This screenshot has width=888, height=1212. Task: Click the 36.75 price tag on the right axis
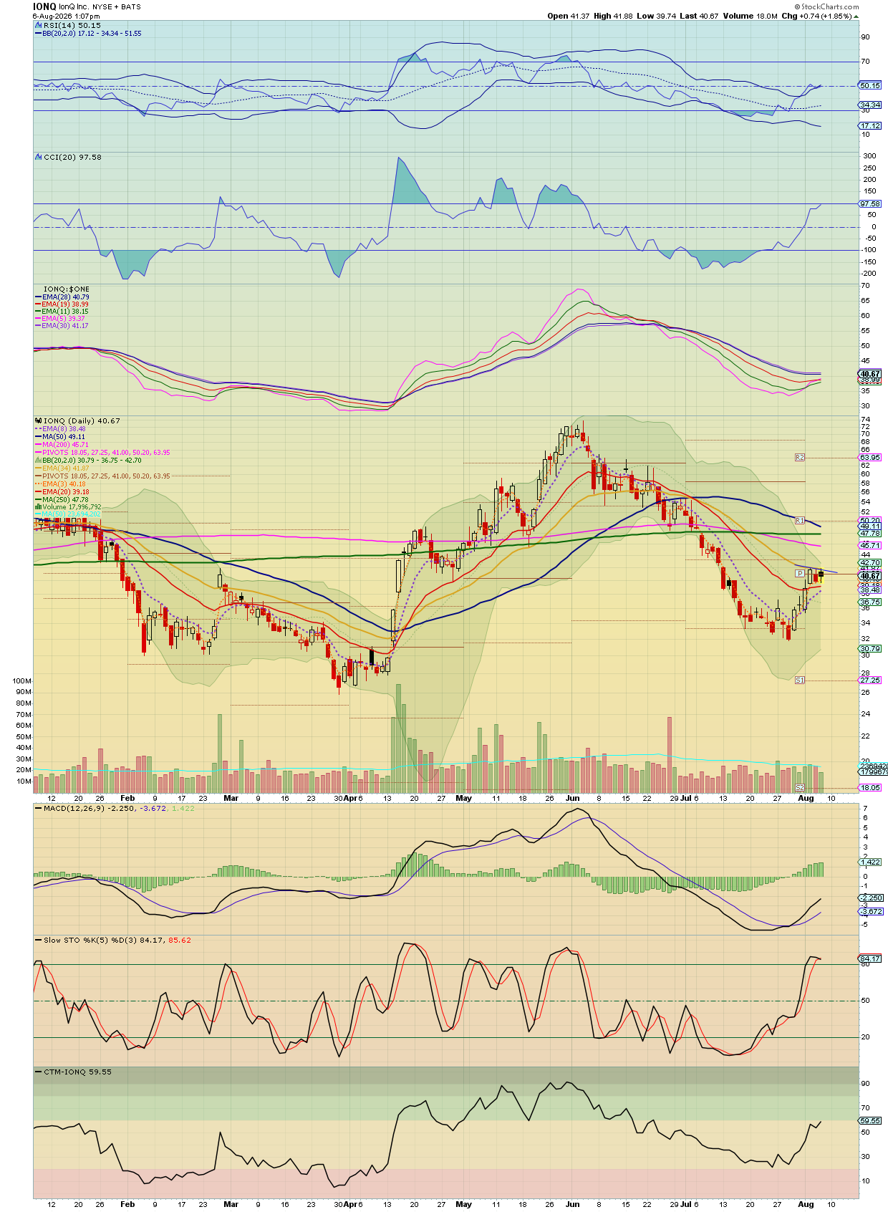click(870, 602)
